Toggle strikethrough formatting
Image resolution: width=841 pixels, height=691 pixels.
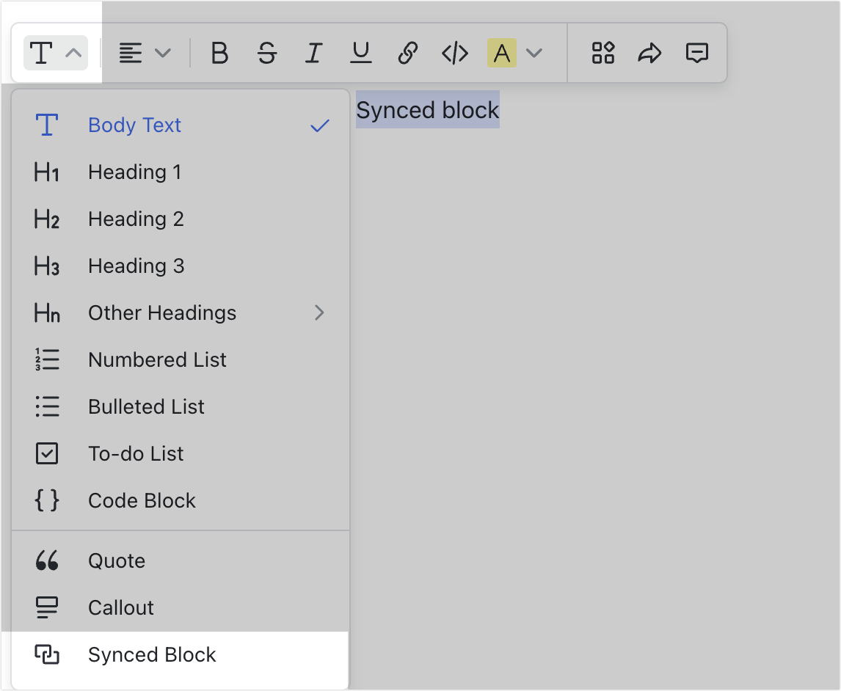(x=266, y=53)
